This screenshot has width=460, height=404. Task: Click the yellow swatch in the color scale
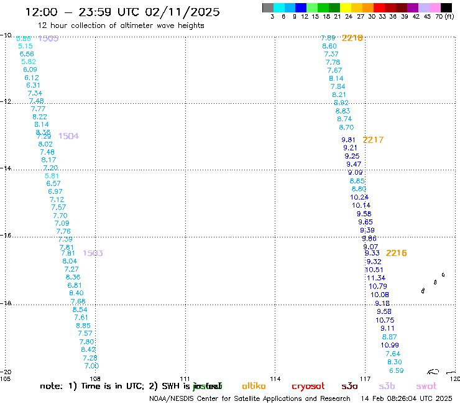346,7
